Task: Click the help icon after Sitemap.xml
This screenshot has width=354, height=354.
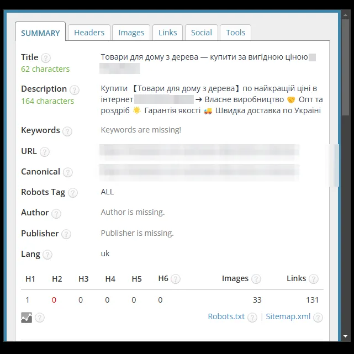Action: (318, 318)
